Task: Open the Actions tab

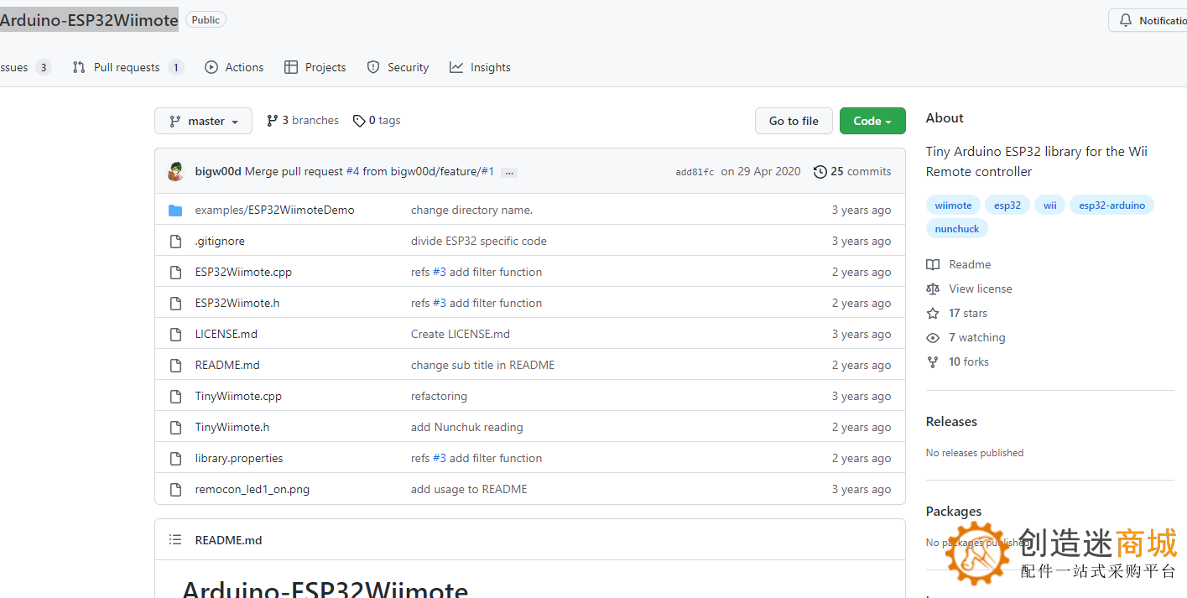Action: pyautogui.click(x=234, y=67)
